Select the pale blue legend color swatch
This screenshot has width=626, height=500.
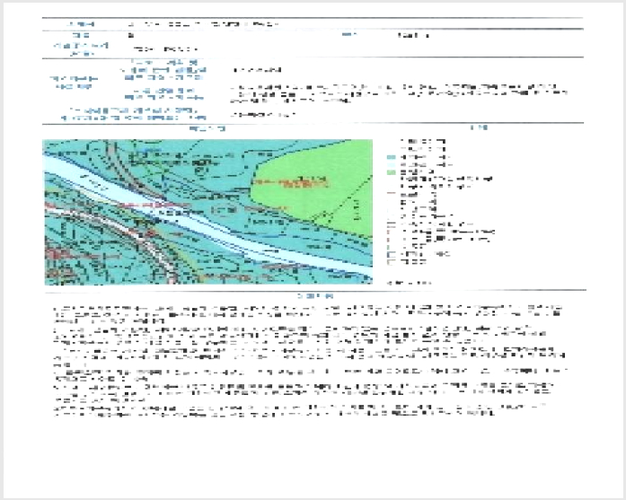(392, 165)
